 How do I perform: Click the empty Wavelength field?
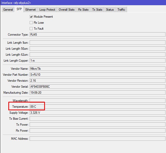tap(97, 100)
